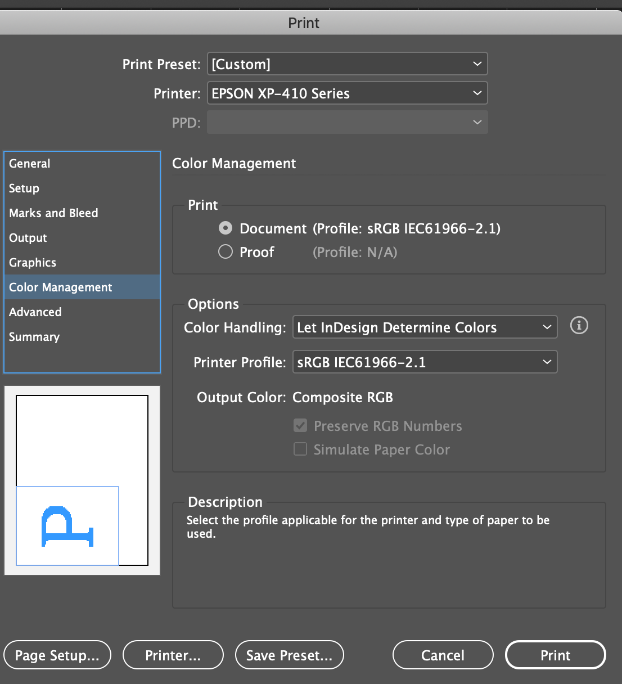The width and height of the screenshot is (622, 684).
Task: Select the Document radio button
Action: point(225,228)
